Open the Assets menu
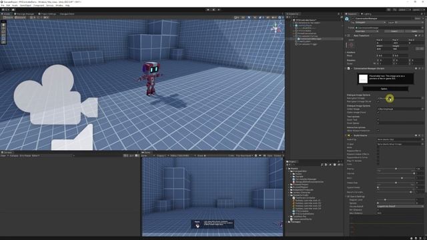427x240 pixels. click(x=15, y=5)
